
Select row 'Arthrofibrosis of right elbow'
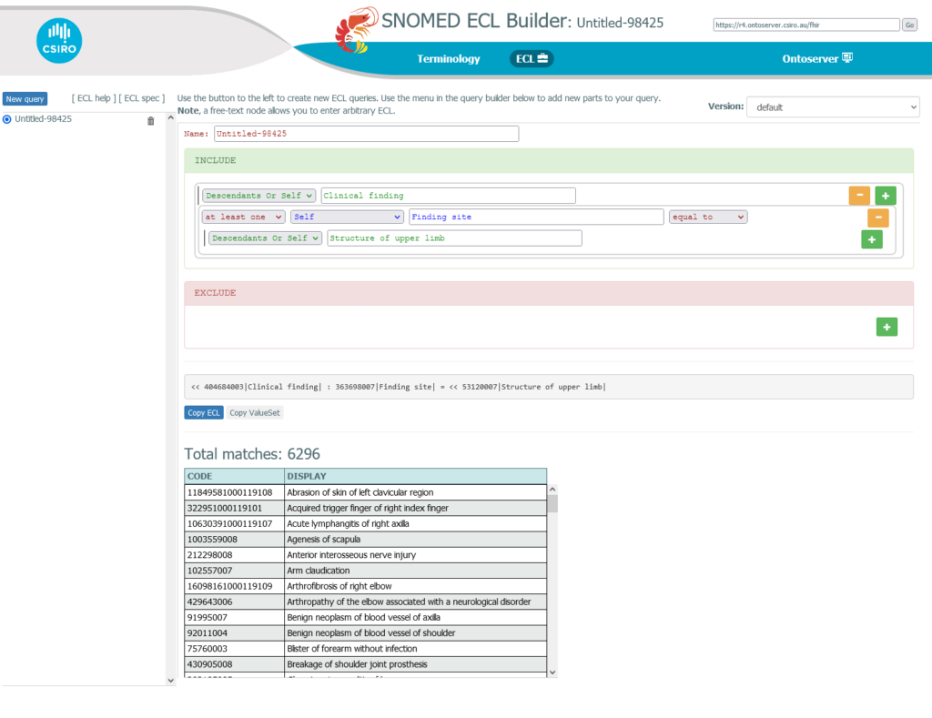pyautogui.click(x=366, y=586)
